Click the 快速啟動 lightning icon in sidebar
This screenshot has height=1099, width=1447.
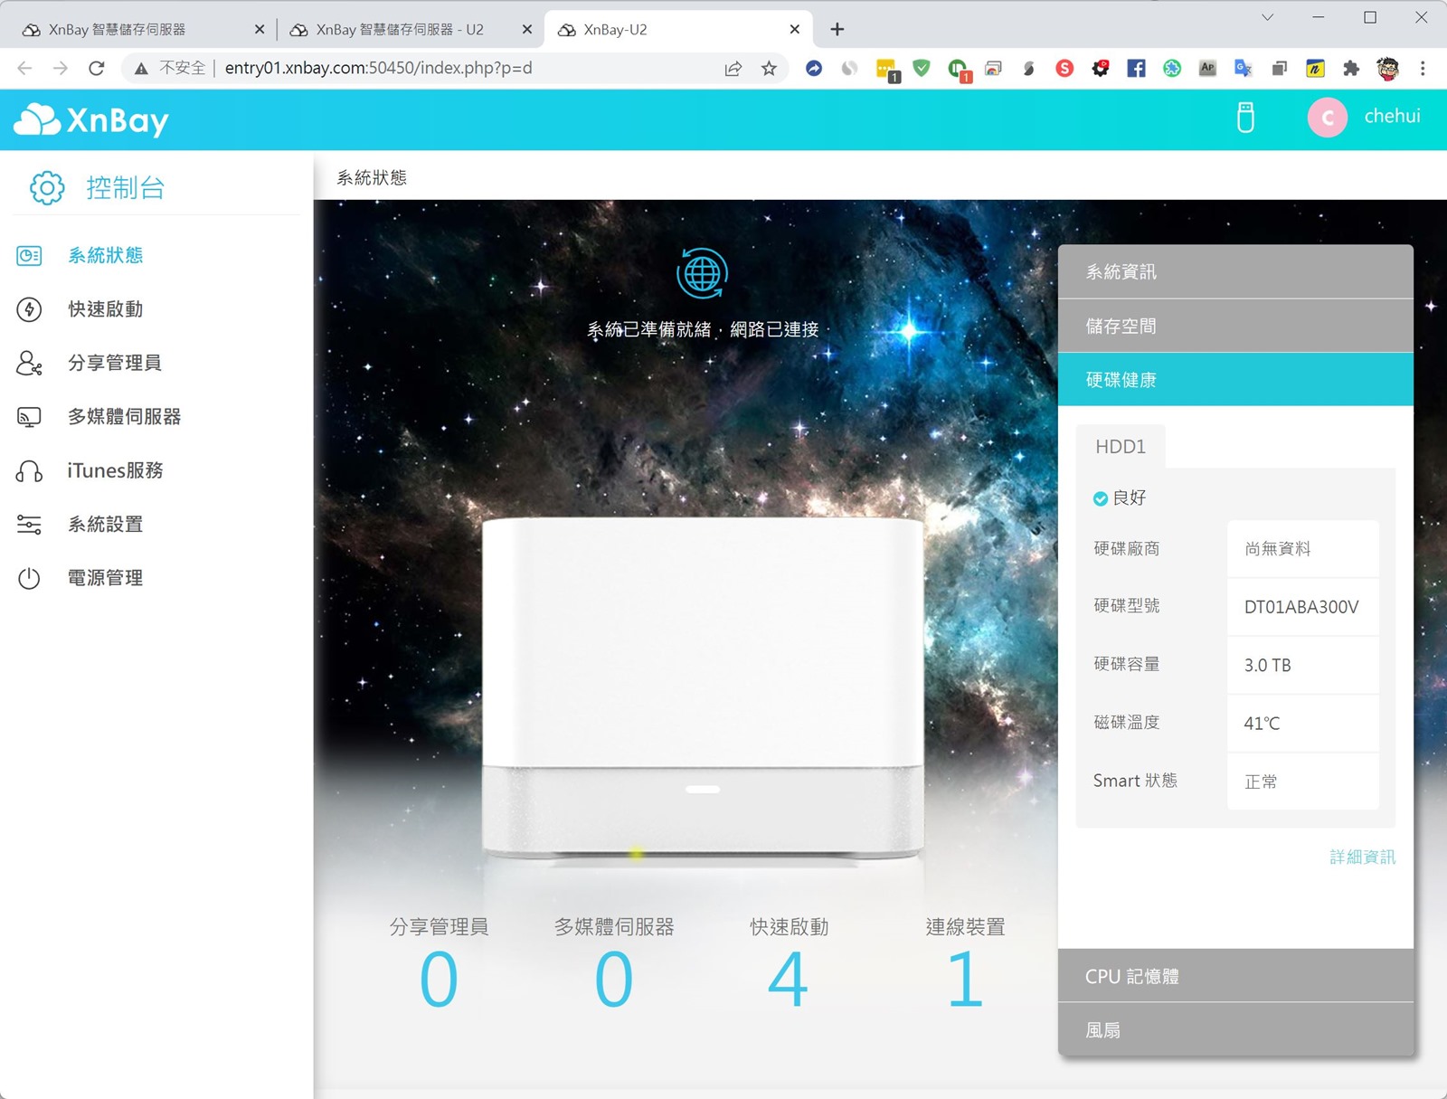[29, 309]
